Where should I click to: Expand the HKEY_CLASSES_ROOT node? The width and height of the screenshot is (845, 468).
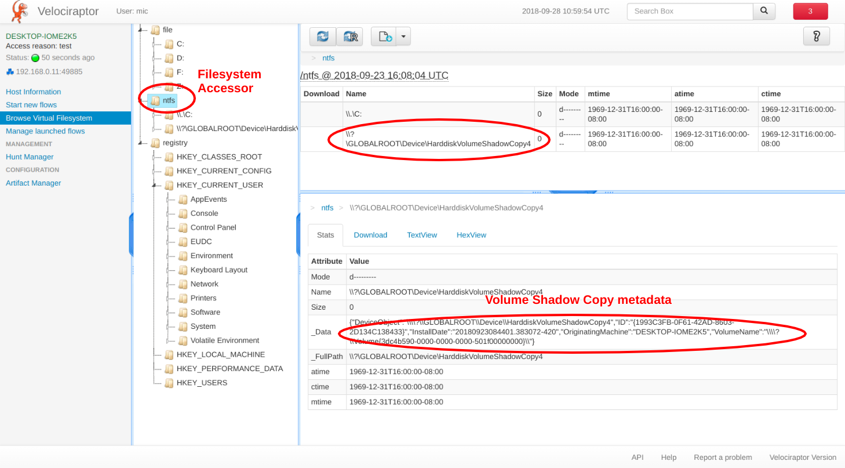(x=154, y=157)
